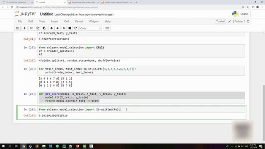The height and width of the screenshot is (149, 265).
Task: Open the Help menu
Action: (x=108, y=22)
